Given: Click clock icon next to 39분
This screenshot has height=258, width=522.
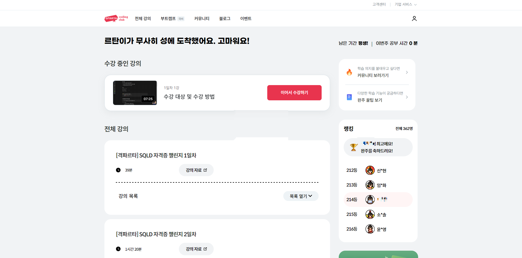Looking at the screenshot, I should [x=118, y=170].
